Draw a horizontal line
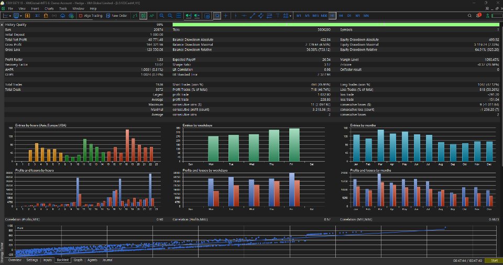Screen dimensions: 503x265 pyautogui.click(x=244, y=15)
